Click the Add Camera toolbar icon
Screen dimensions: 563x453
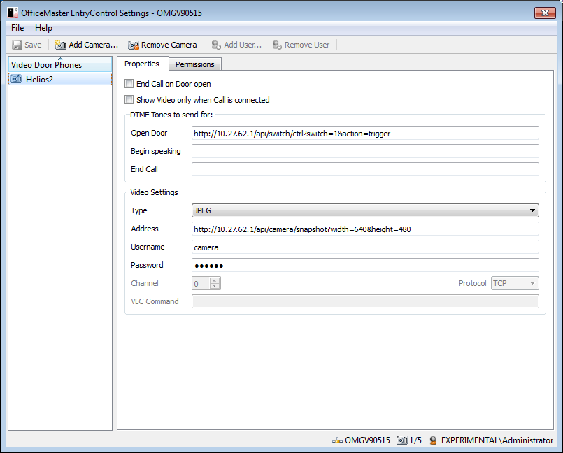coord(61,45)
